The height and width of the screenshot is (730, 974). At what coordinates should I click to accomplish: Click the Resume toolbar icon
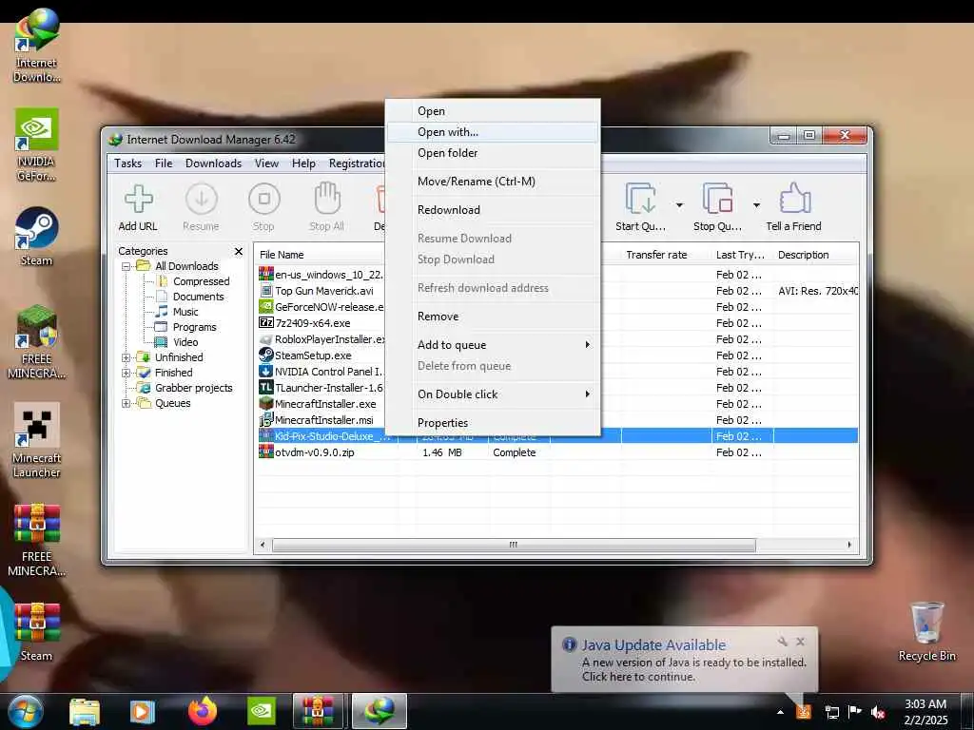(x=202, y=200)
